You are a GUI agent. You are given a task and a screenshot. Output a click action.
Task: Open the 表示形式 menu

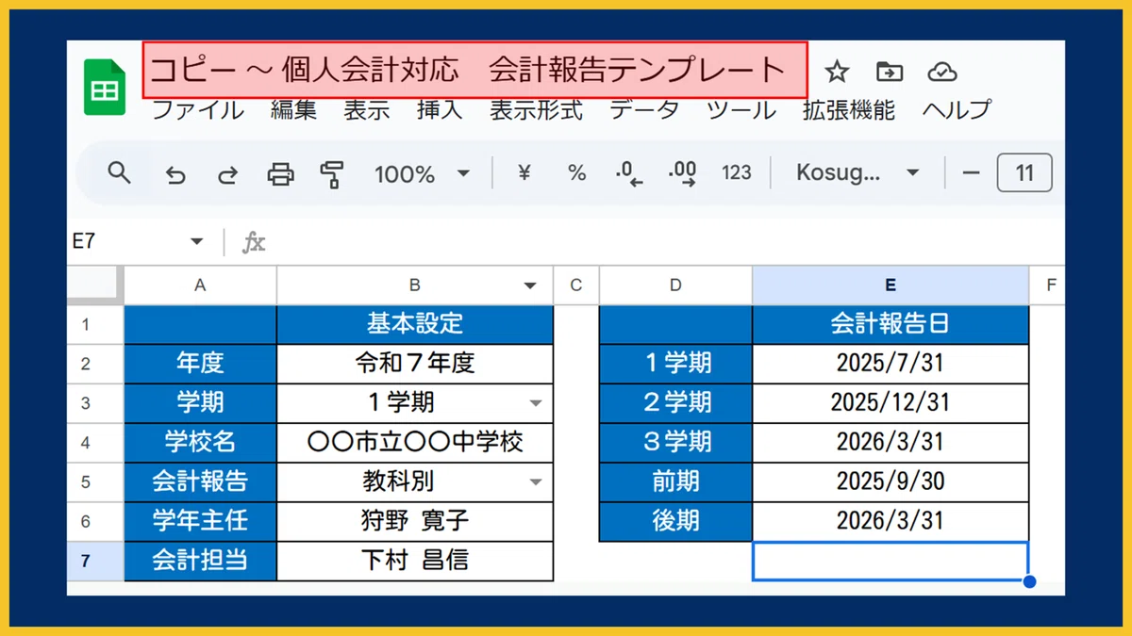pos(536,110)
